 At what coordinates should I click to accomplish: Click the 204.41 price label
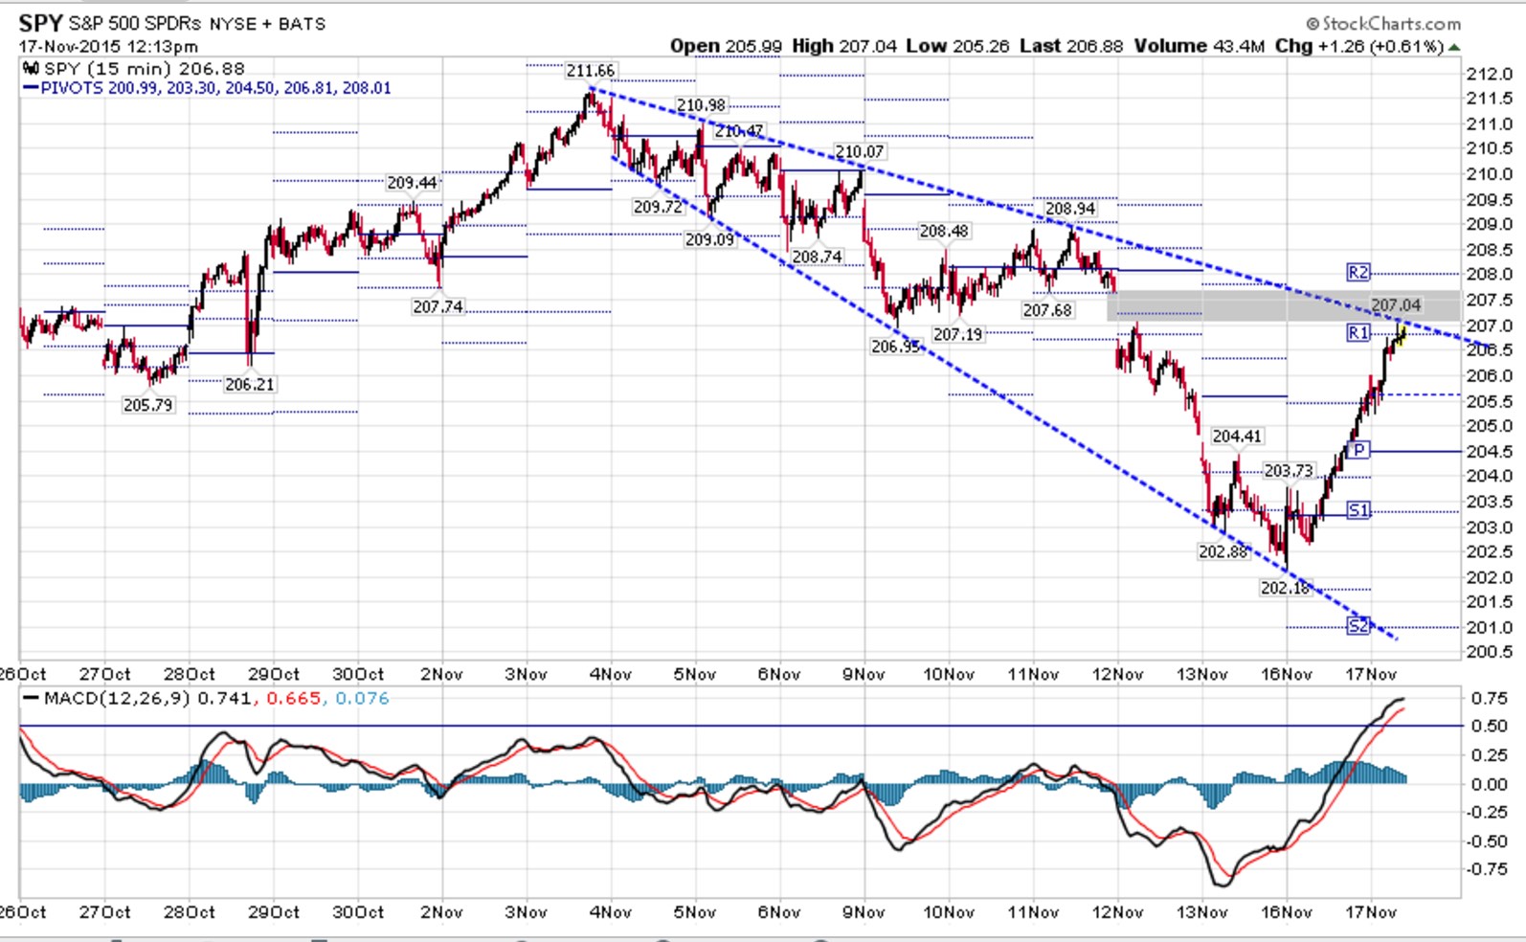[1237, 437]
